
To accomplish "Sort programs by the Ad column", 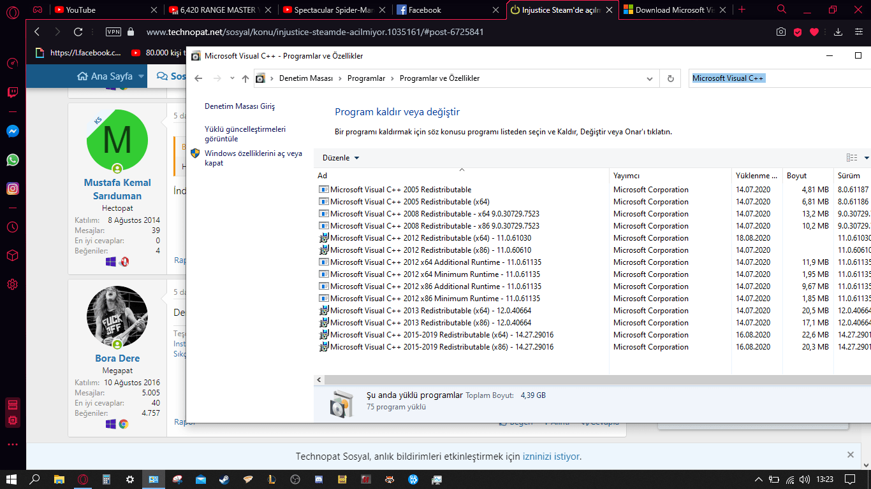I will (462, 175).
